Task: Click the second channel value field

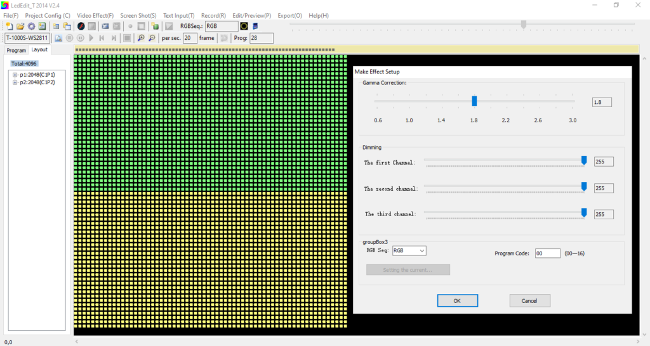Action: [604, 188]
